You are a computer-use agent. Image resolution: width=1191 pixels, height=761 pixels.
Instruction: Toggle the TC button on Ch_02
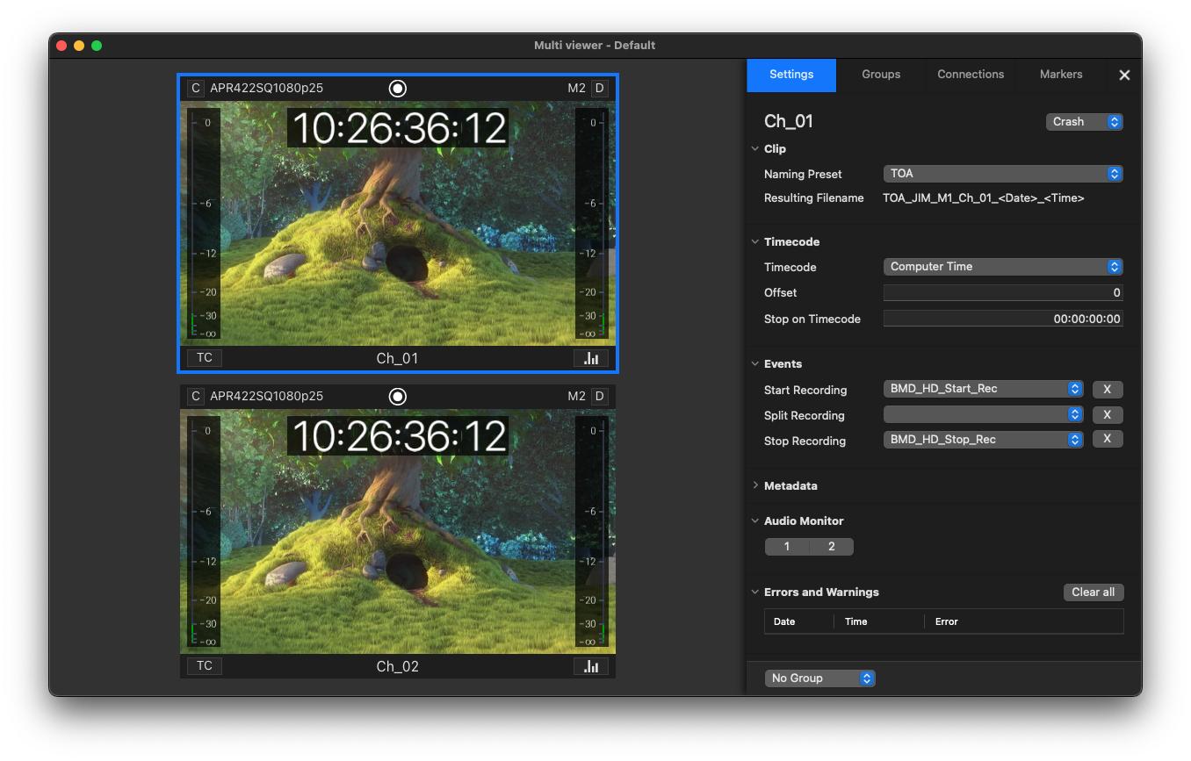coord(205,666)
